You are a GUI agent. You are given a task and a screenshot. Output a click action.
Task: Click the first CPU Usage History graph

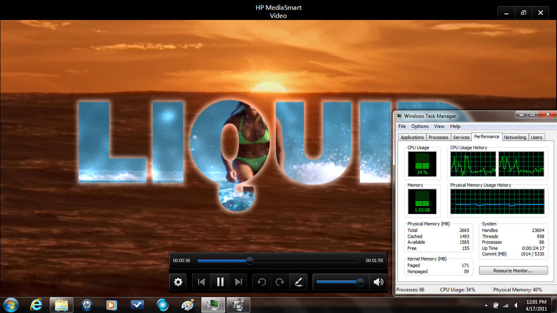[x=473, y=164]
